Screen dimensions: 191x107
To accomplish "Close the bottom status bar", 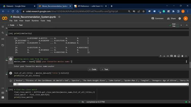I will pos(189,102).
